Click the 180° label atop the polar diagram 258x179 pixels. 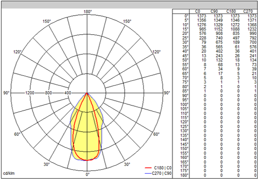pos(87,11)
